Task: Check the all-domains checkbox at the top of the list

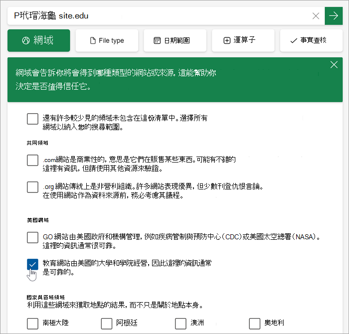Action: (x=32, y=119)
